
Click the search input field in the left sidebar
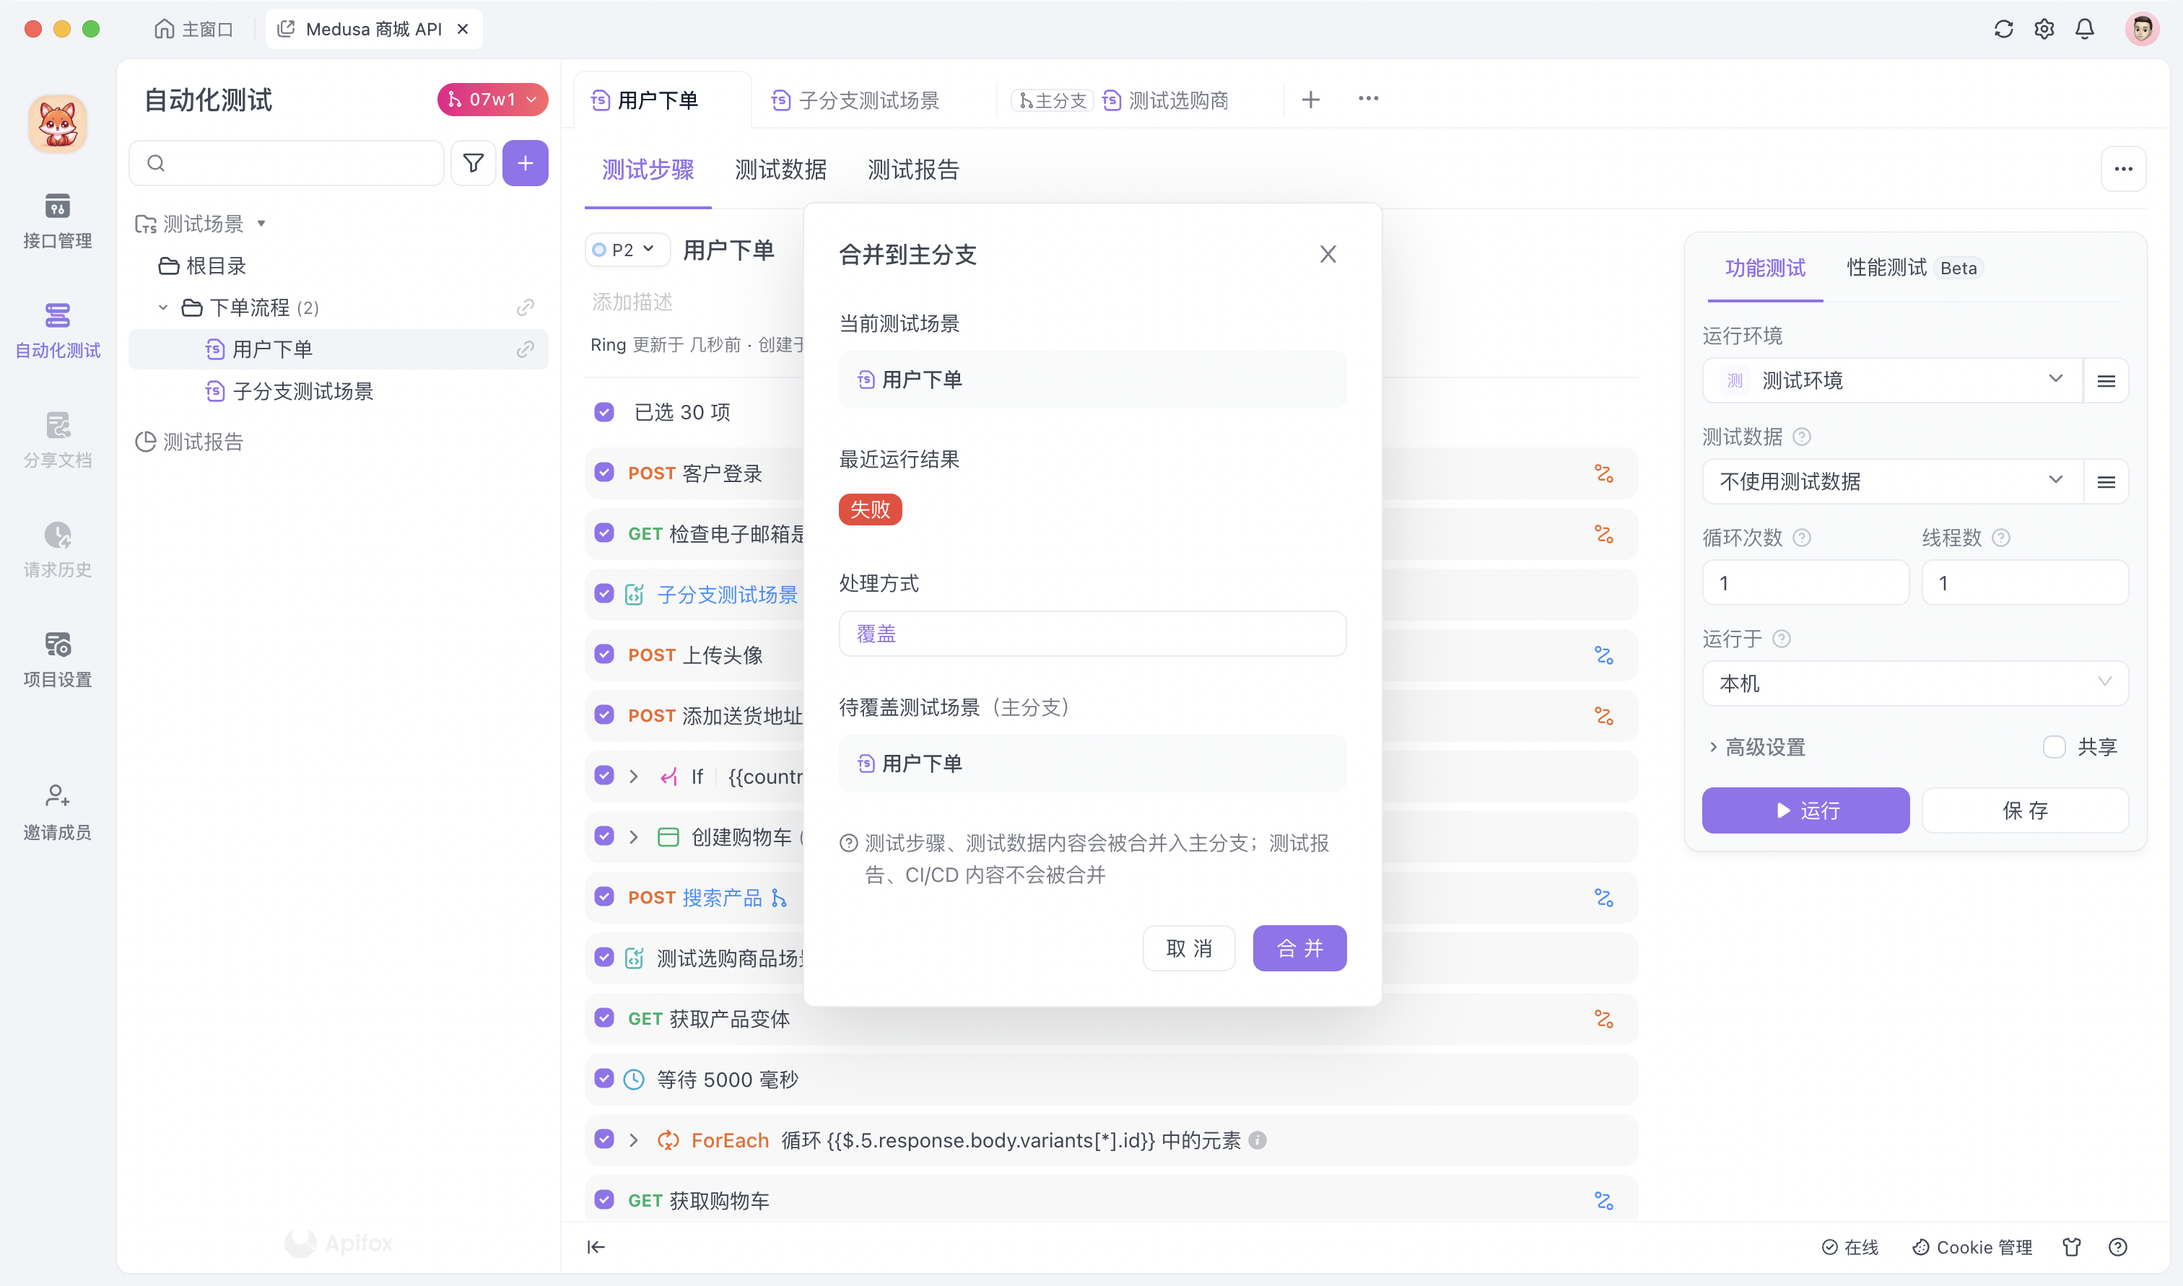pos(286,163)
